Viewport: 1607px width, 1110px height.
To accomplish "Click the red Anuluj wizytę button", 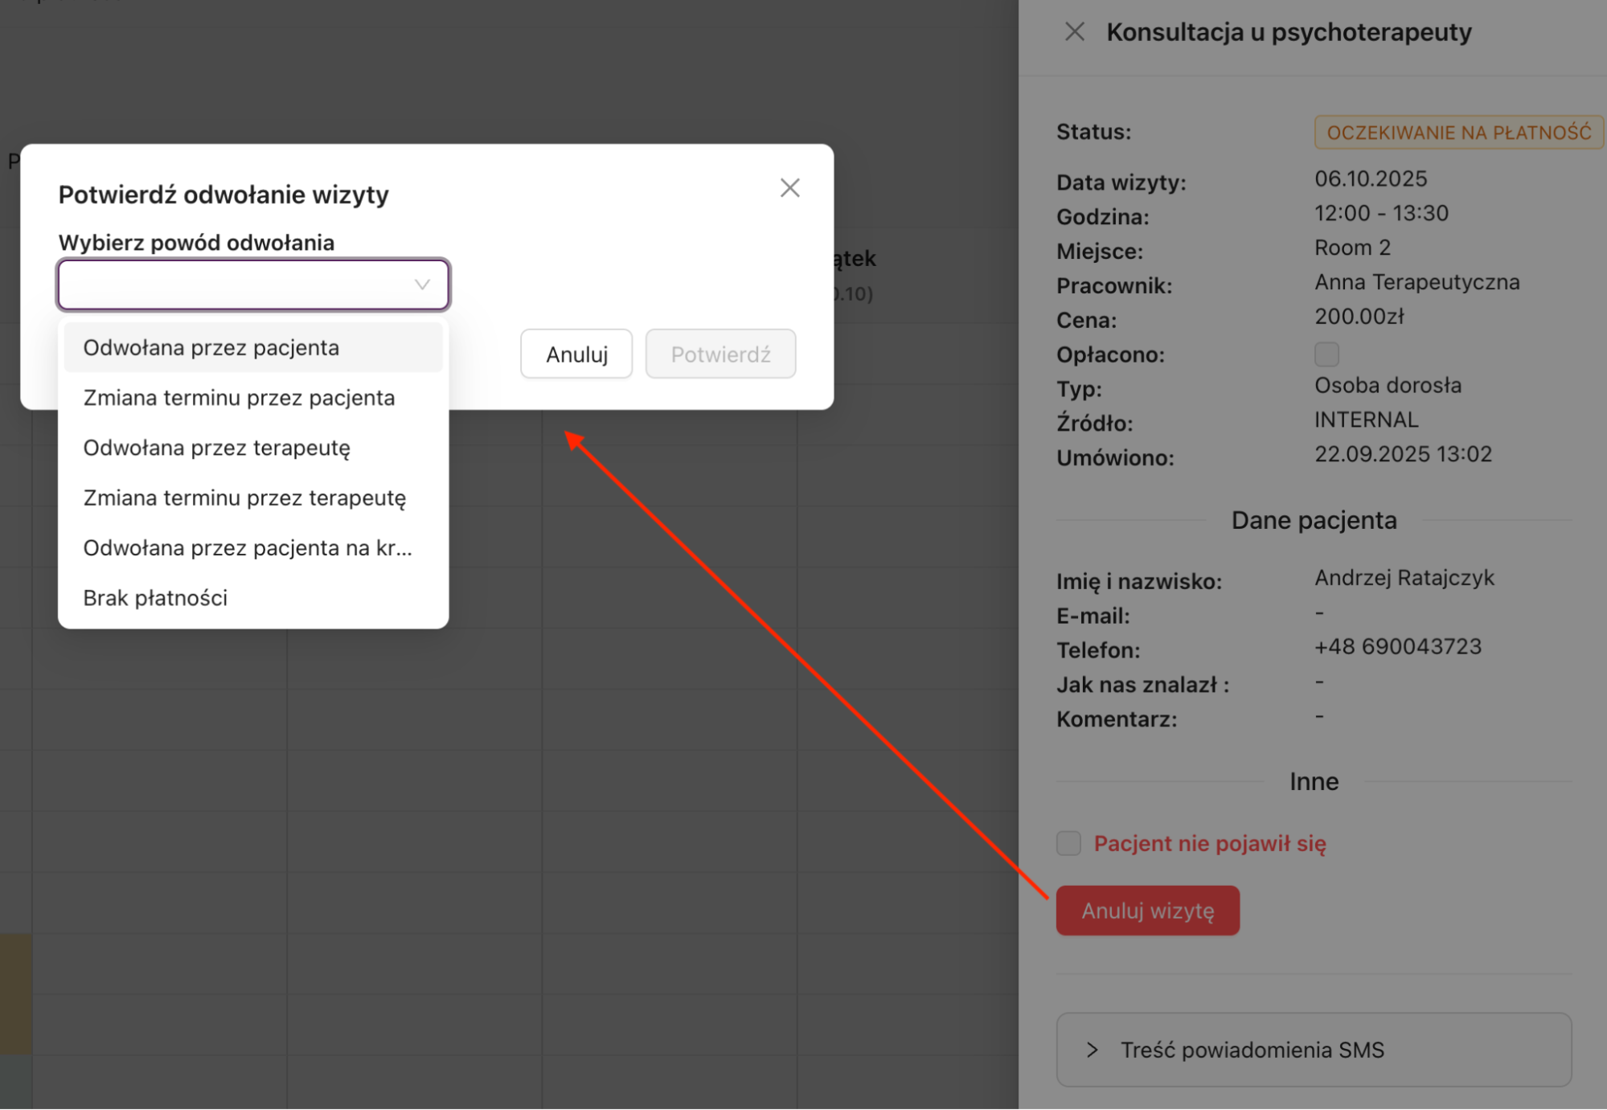I will point(1146,911).
